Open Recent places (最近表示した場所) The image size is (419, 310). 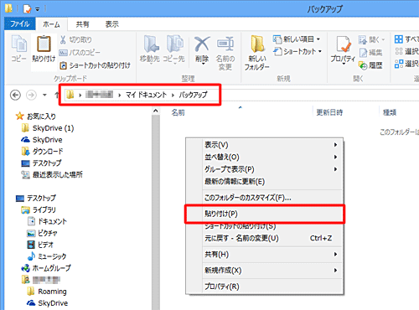[52, 175]
